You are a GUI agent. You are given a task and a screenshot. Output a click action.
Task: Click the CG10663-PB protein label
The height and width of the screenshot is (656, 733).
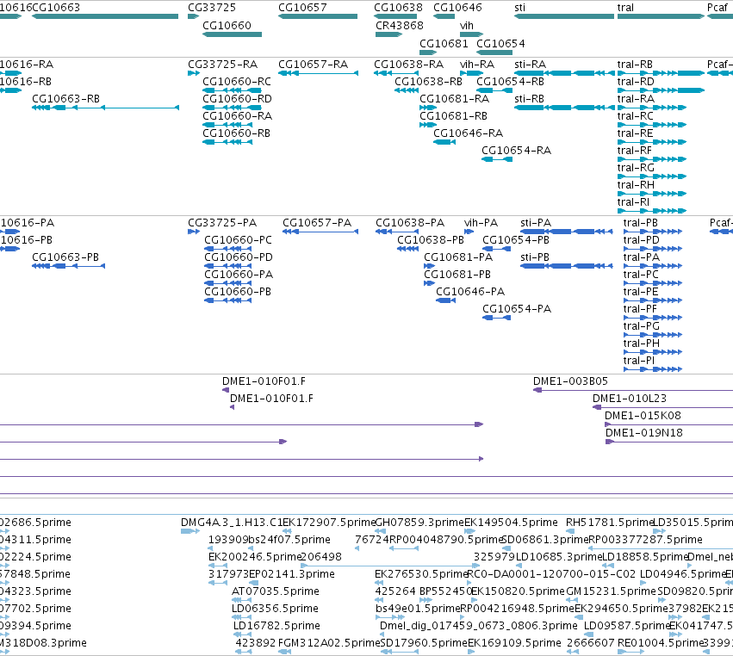[x=65, y=257]
